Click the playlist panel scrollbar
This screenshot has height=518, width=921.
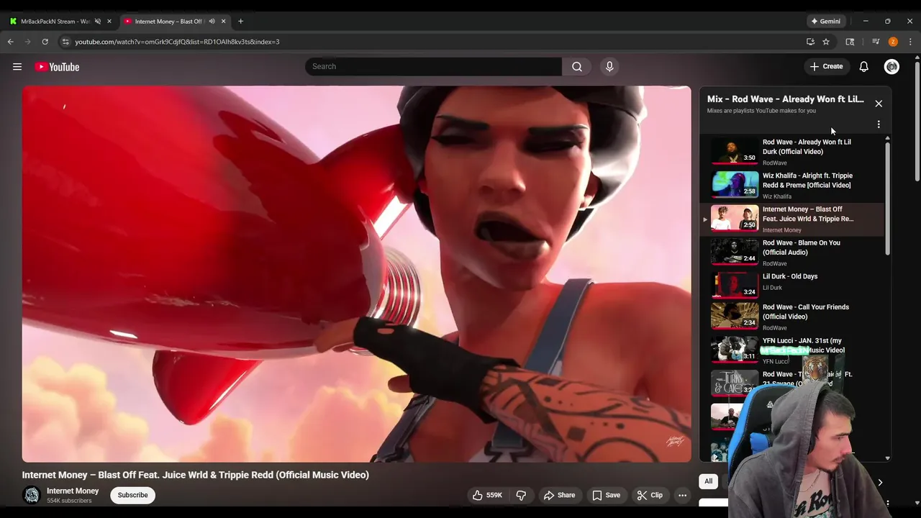click(887, 198)
